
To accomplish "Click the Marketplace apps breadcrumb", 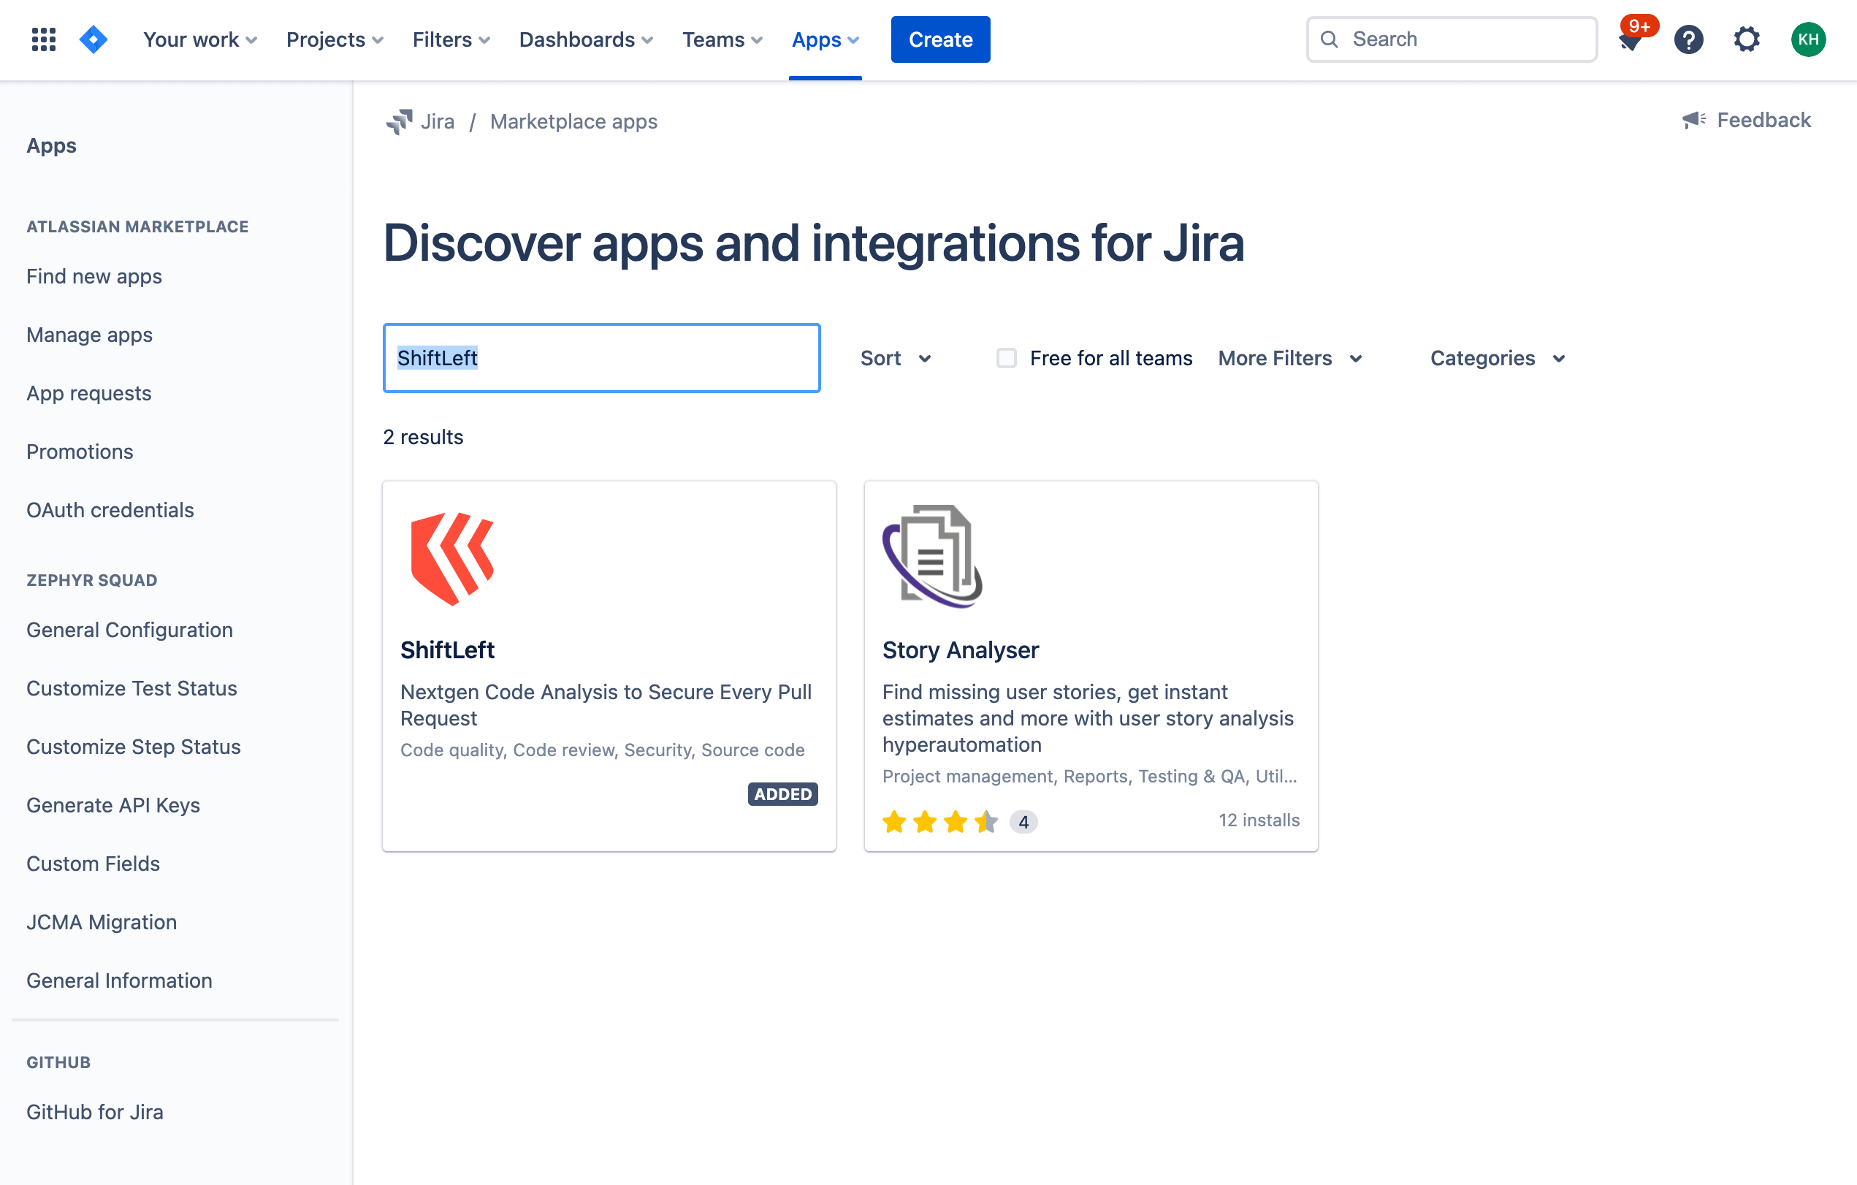I will click(x=573, y=122).
